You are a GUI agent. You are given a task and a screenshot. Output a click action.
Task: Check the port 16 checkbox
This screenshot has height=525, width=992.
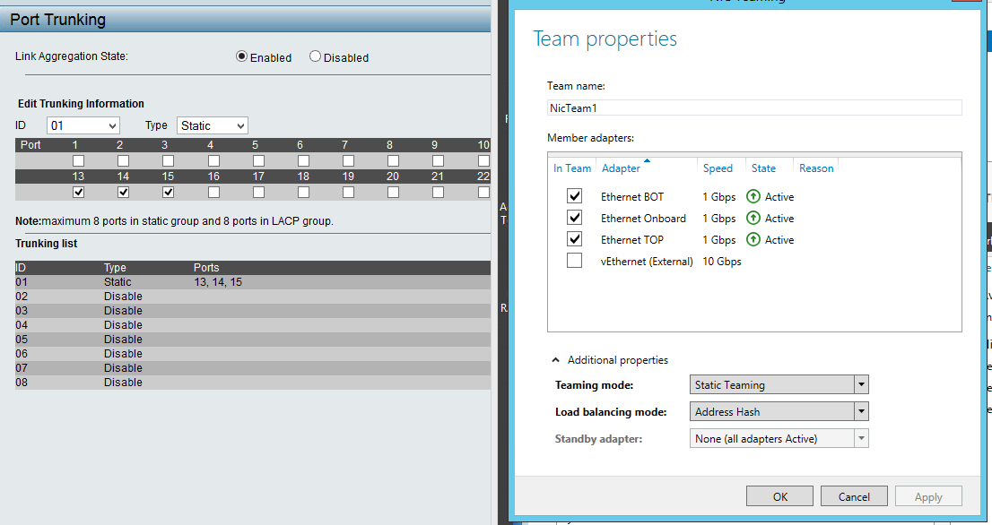point(213,192)
